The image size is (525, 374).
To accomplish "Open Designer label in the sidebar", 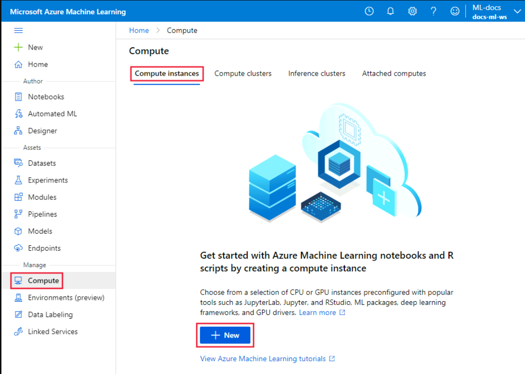I will (x=43, y=131).
